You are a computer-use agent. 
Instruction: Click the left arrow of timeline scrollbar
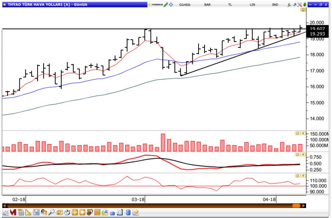4,206
